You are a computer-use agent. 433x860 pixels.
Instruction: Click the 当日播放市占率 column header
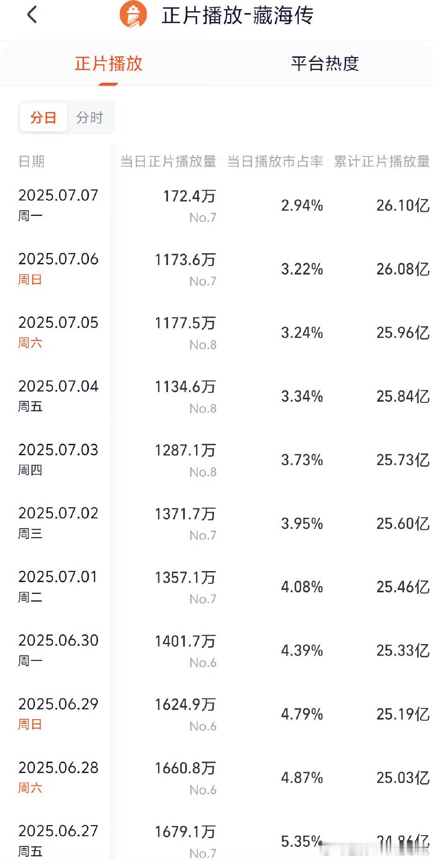pos(275,161)
